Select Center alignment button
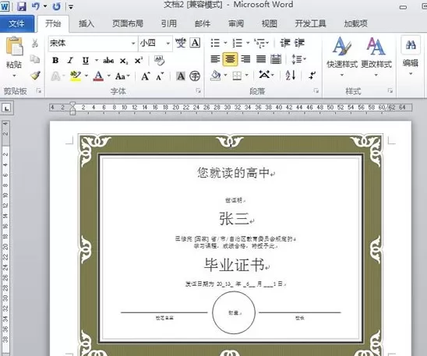The width and height of the screenshot is (427, 356). pos(230,59)
